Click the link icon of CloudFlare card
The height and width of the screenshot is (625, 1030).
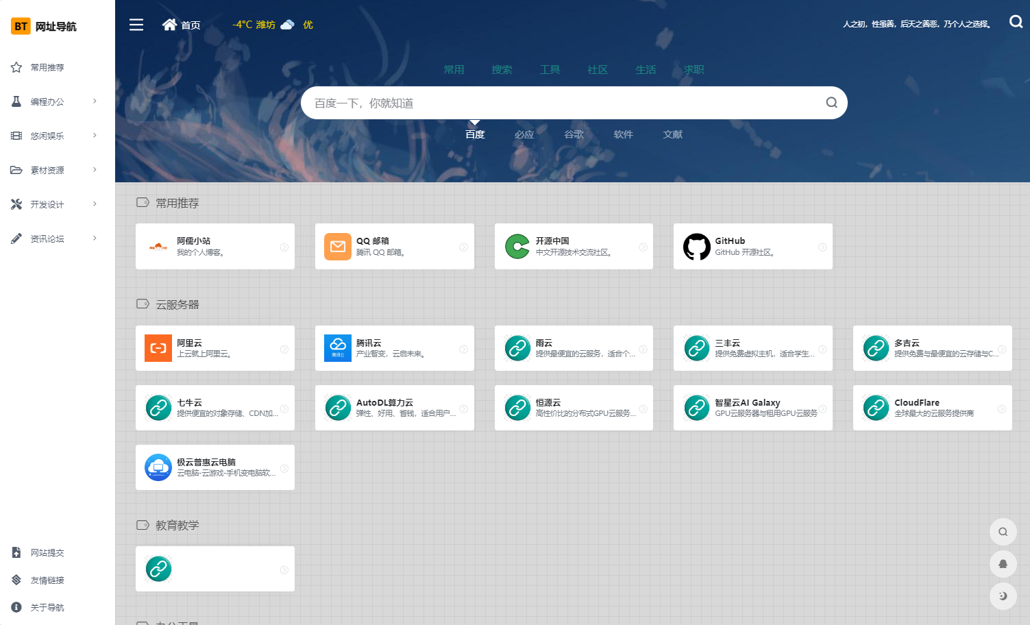876,408
